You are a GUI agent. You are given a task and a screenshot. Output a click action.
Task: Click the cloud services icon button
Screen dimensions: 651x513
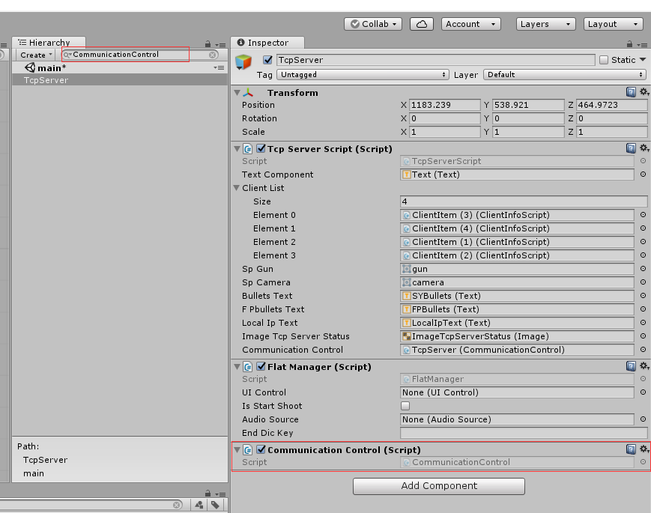422,24
